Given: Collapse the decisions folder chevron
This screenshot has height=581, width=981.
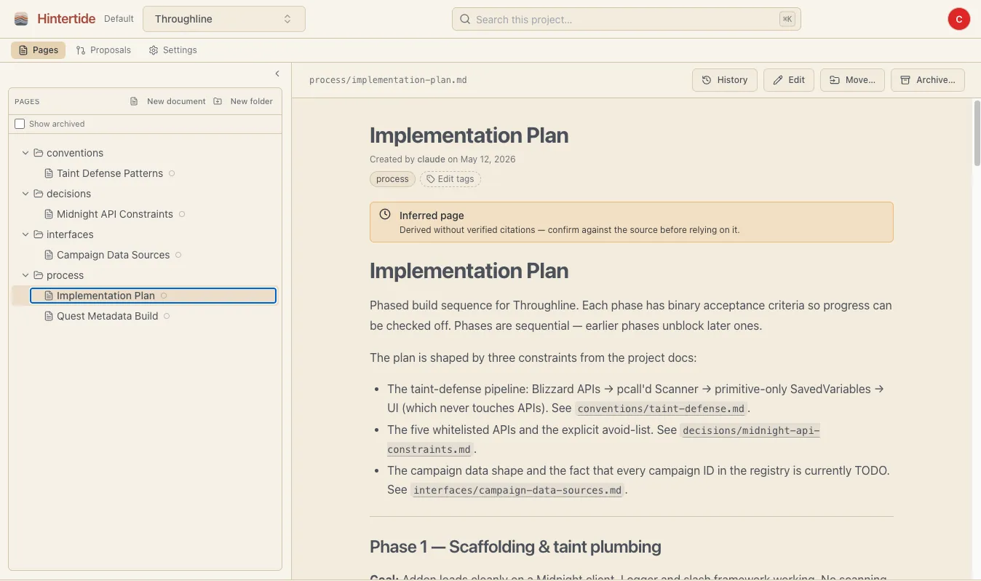Looking at the screenshot, I should coord(25,194).
